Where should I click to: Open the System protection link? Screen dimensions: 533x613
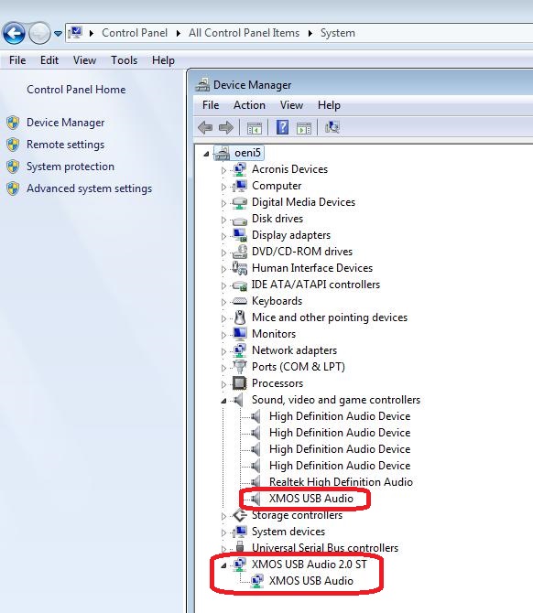[x=71, y=167]
